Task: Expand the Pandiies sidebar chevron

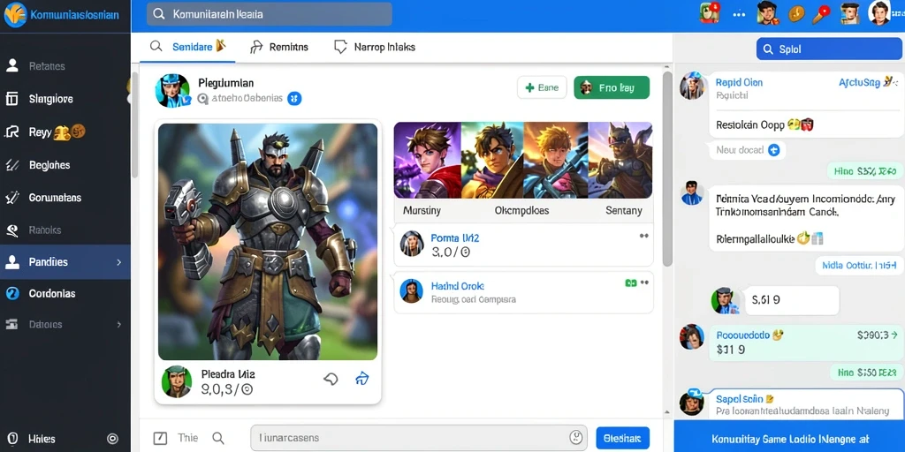Action: pyautogui.click(x=119, y=261)
